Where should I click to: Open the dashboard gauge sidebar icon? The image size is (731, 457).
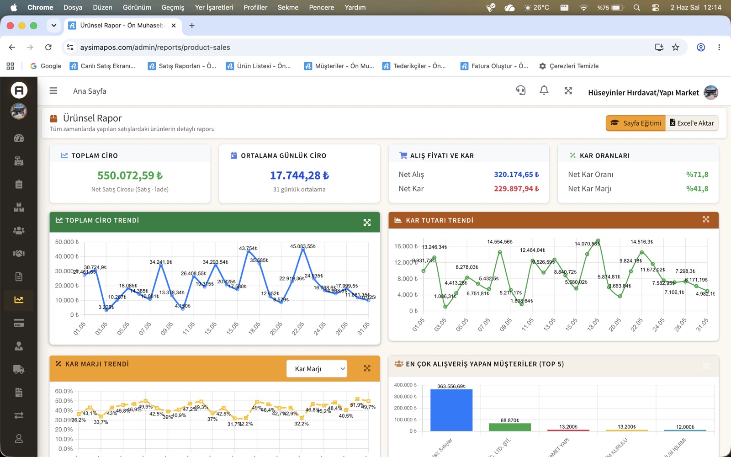pyautogui.click(x=19, y=138)
